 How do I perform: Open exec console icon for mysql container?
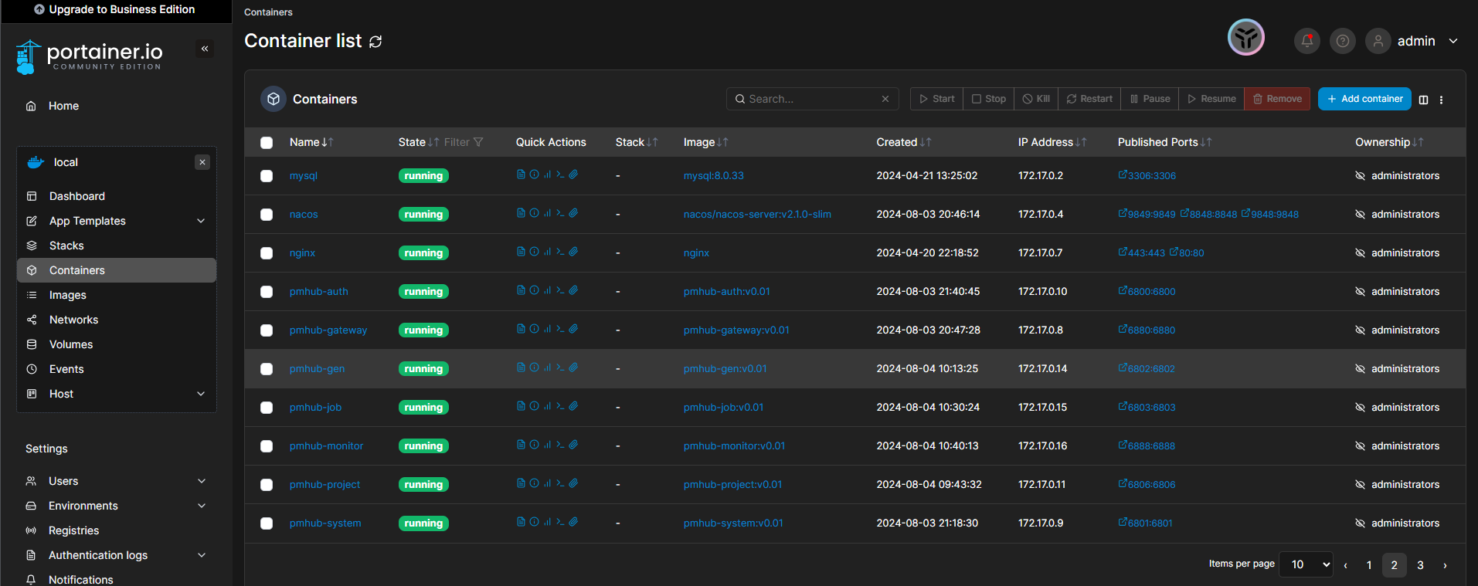click(x=560, y=174)
